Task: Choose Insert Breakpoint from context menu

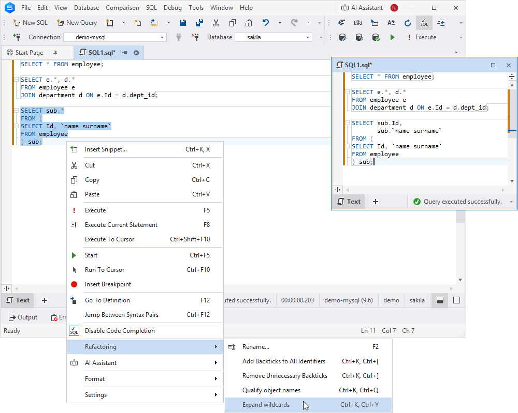Action: (x=145, y=284)
